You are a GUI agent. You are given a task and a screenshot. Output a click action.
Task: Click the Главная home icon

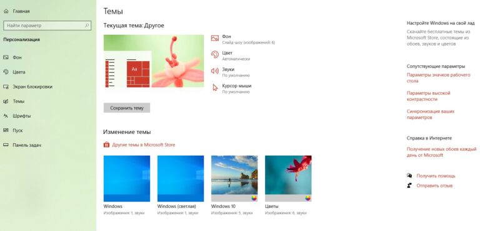tap(6, 11)
